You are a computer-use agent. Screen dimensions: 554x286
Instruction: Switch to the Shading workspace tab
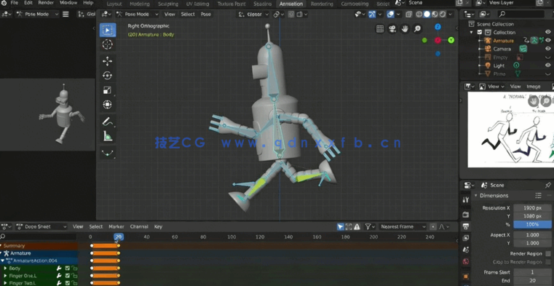pyautogui.click(x=263, y=4)
